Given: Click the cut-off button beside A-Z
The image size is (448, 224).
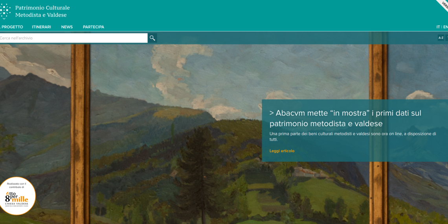Looking at the screenshot, I should click(447, 38).
